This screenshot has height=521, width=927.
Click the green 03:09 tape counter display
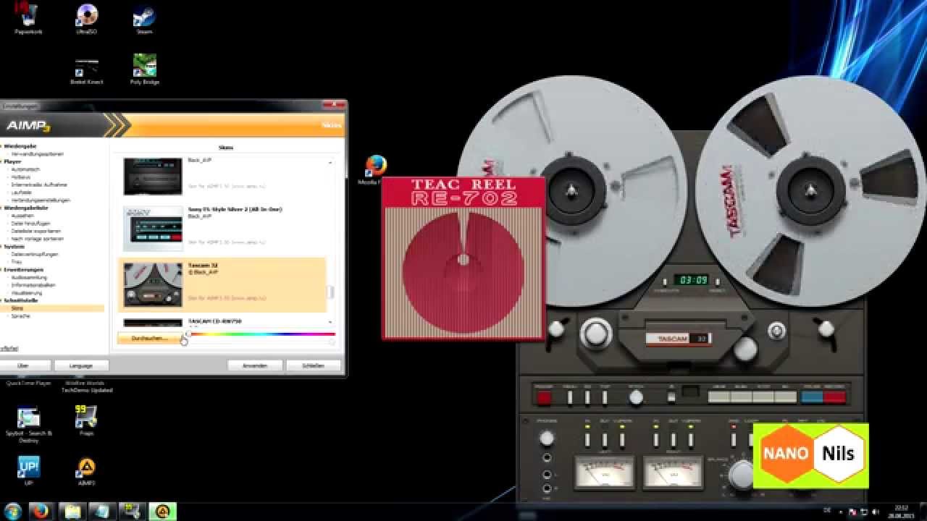coord(692,280)
